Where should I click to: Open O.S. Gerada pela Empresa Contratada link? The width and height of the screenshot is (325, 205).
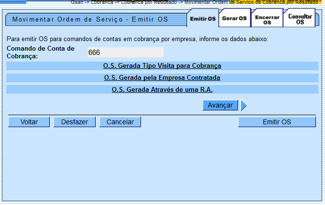(162, 77)
